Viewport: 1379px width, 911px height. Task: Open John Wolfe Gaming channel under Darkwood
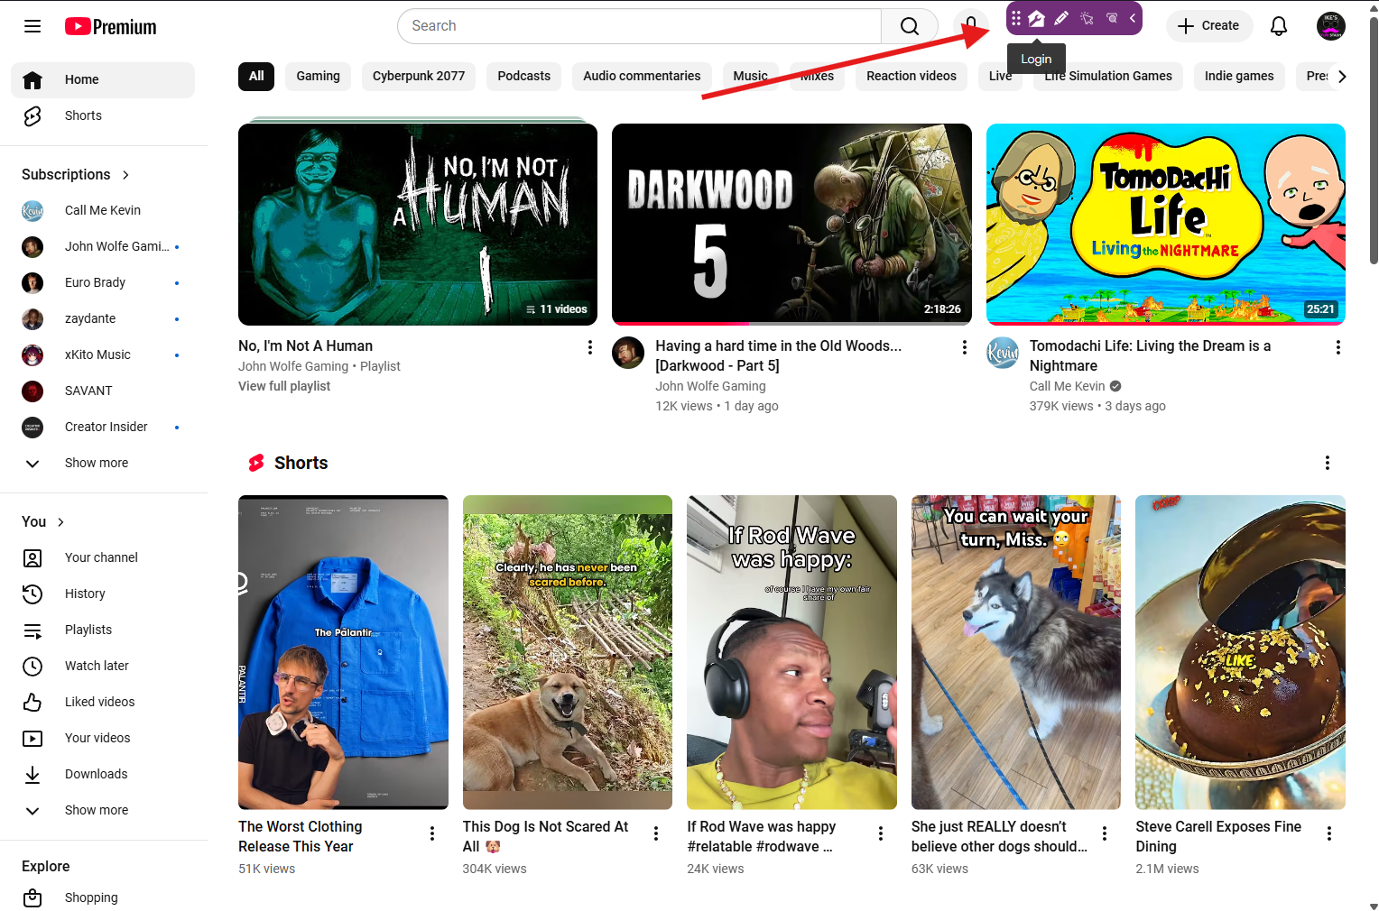[x=710, y=386]
